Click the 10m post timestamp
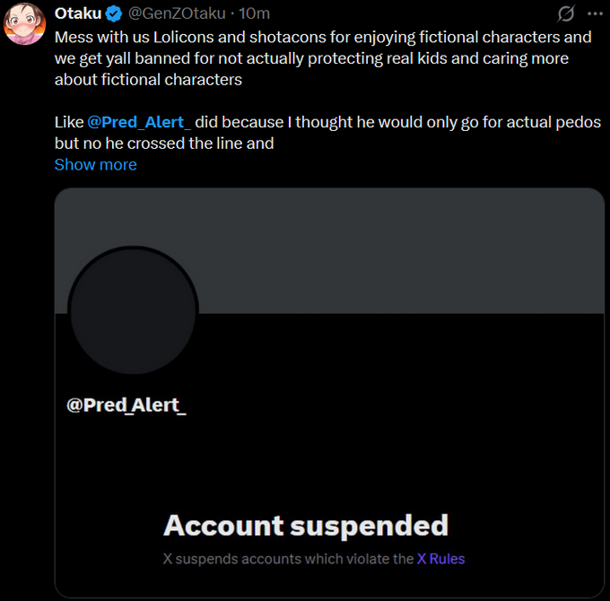 pos(255,13)
